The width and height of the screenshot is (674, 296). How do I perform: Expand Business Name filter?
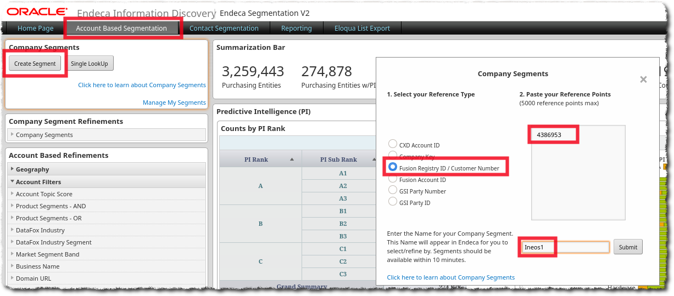[x=107, y=266]
